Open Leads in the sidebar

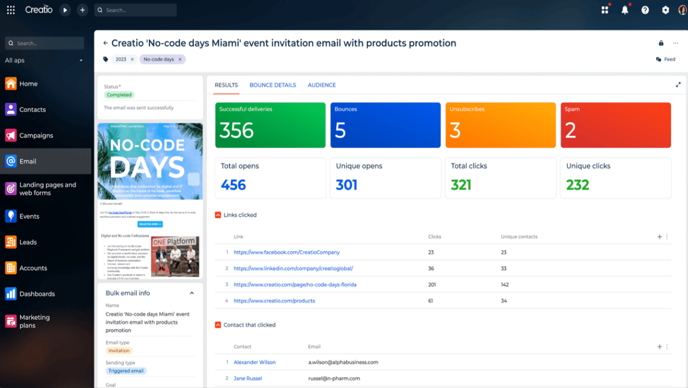click(46, 242)
